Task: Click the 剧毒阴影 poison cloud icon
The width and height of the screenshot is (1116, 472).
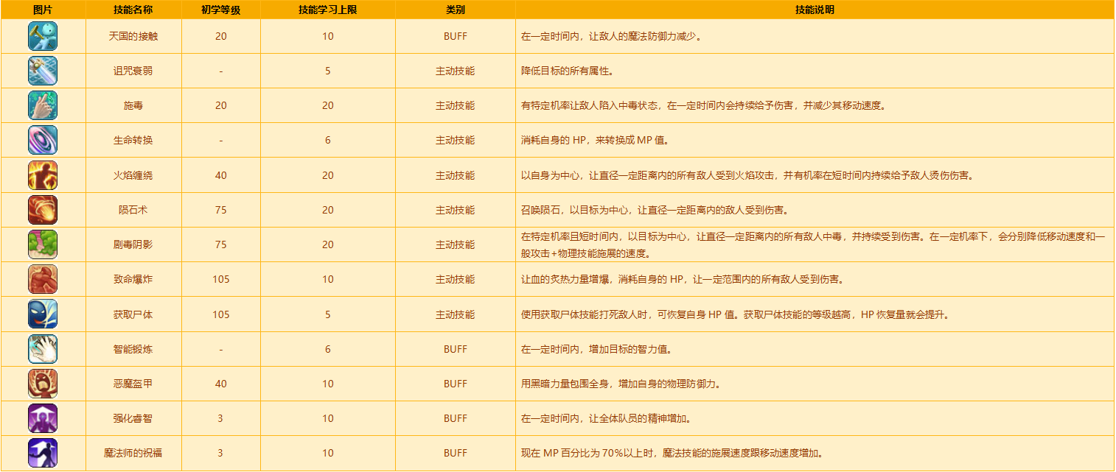Action: [43, 244]
